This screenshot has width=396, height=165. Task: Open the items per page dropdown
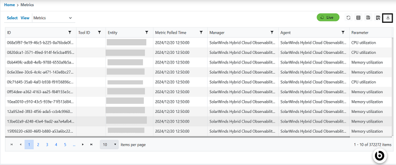109,145
